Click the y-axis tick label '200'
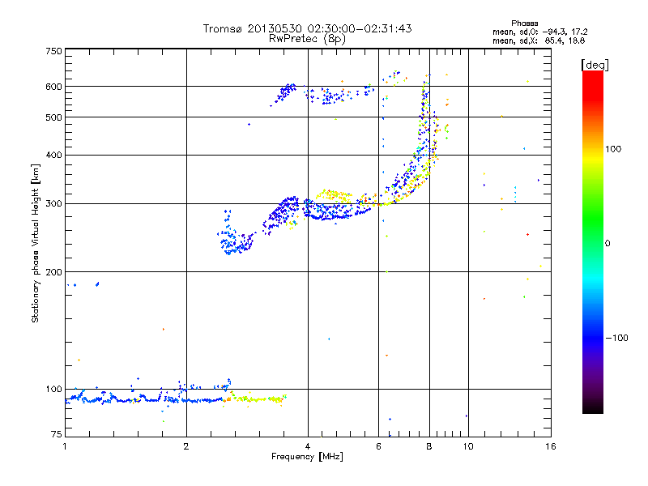The image size is (648, 486). coord(53,272)
